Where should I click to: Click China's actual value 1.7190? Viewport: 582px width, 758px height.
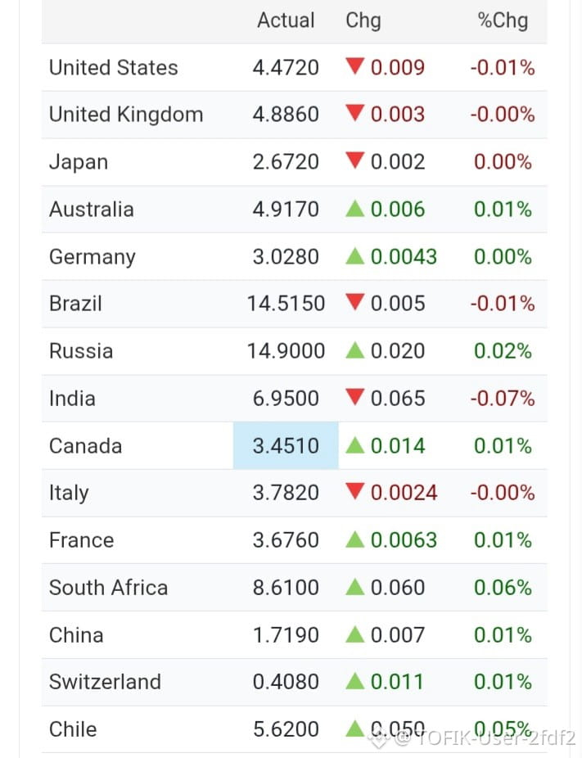[286, 634]
